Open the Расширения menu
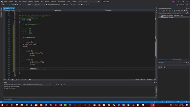Viewport: 190px width, 107px height. pyautogui.click(x=61, y=1)
